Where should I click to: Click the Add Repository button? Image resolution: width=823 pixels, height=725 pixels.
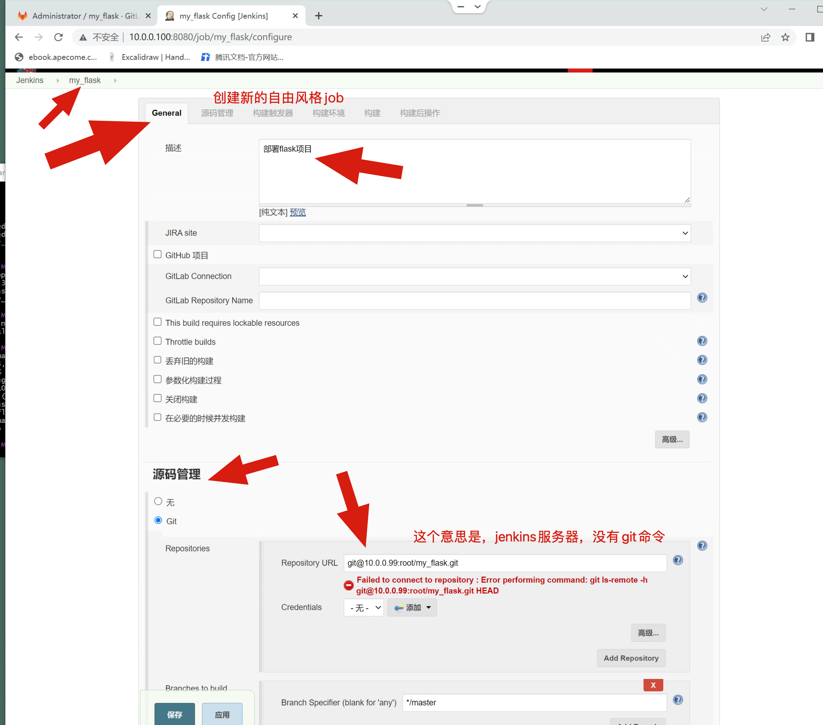(x=631, y=658)
